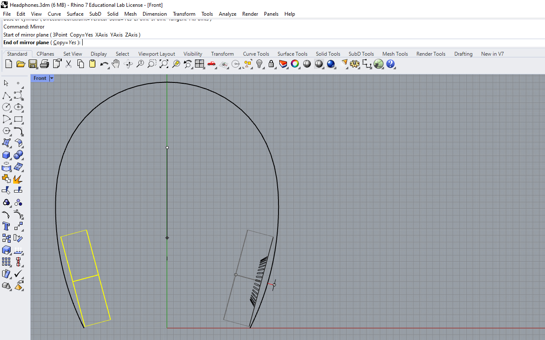Click the Explode icon in sidebar
Image resolution: width=545 pixels, height=340 pixels.
coord(18,178)
